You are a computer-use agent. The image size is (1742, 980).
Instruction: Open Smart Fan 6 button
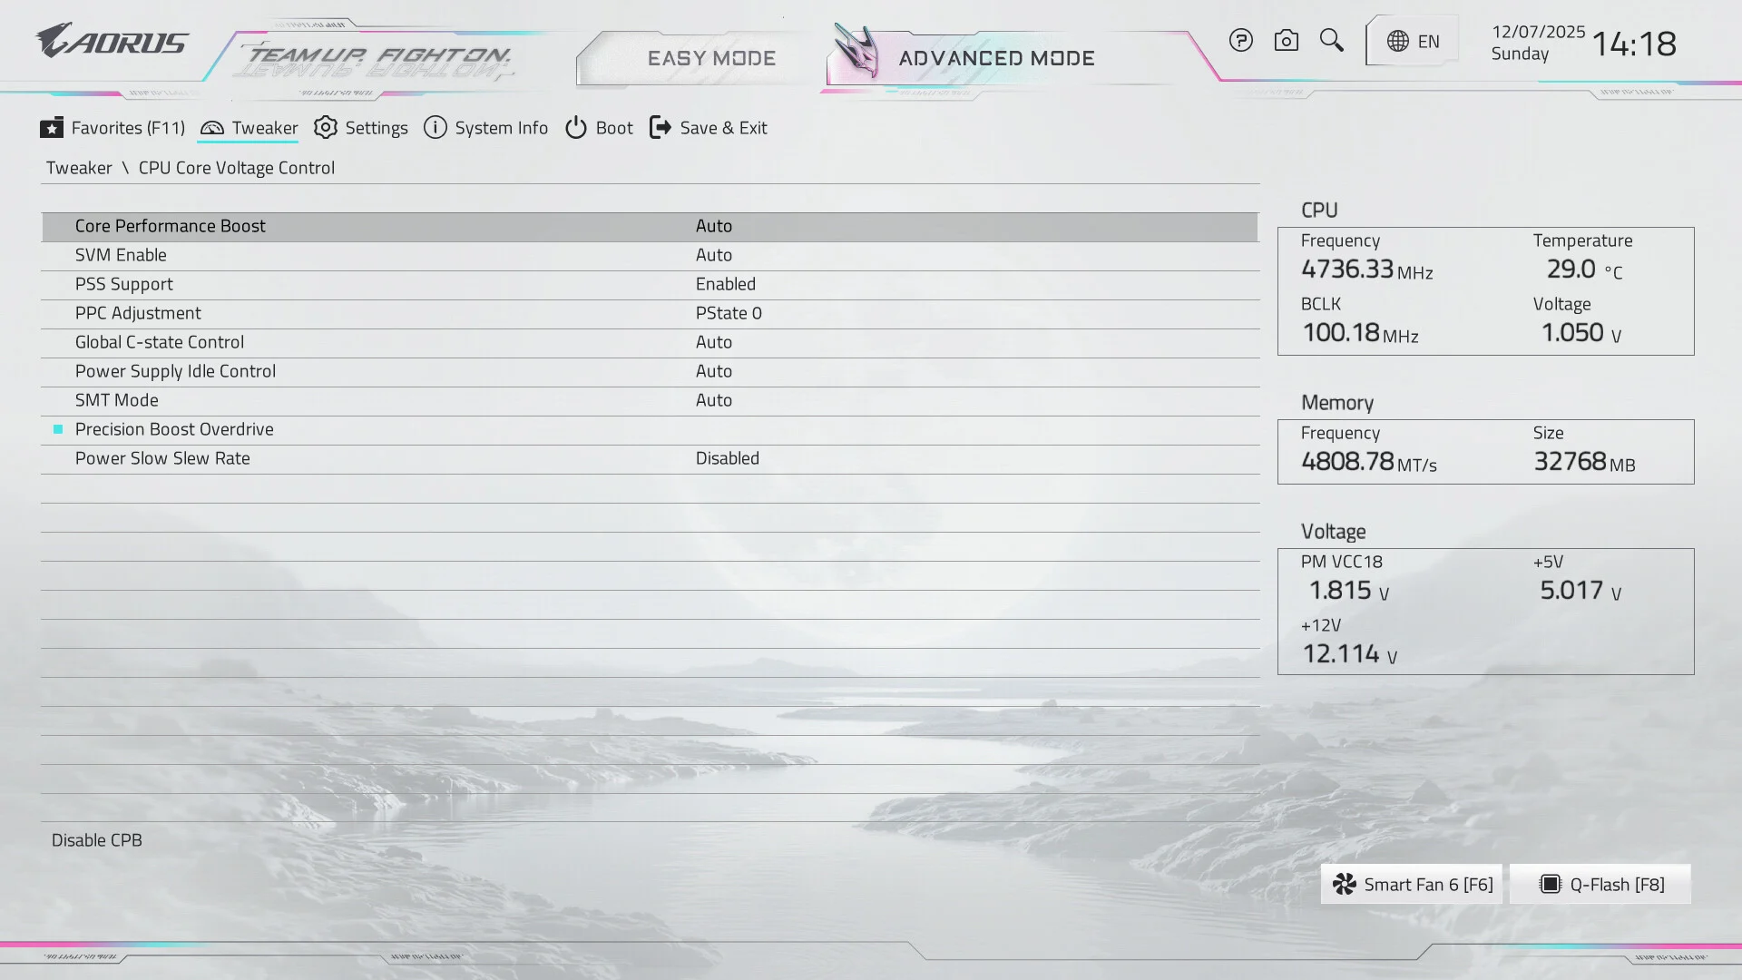[1412, 884]
